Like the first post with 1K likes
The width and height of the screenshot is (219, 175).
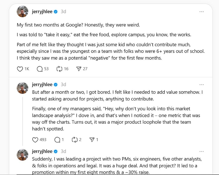point(20,69)
